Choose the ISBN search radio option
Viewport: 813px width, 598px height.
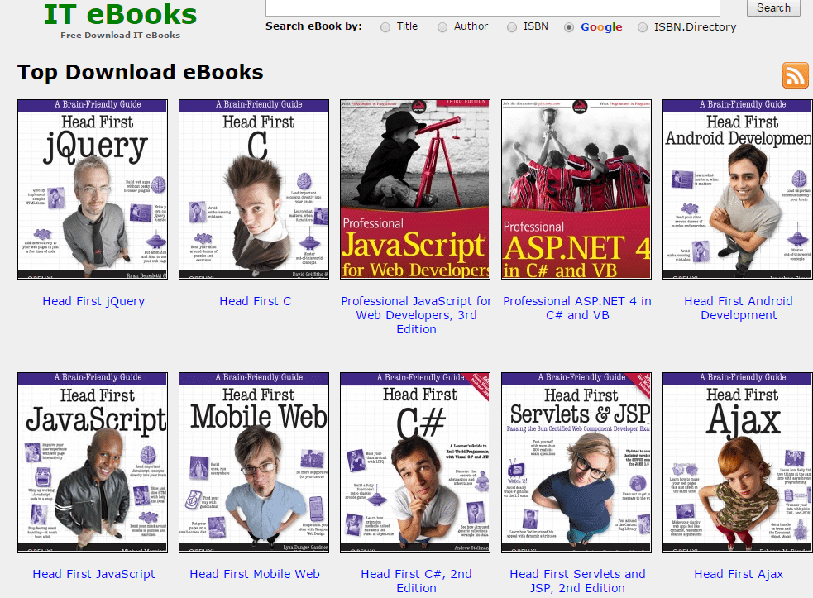point(512,27)
